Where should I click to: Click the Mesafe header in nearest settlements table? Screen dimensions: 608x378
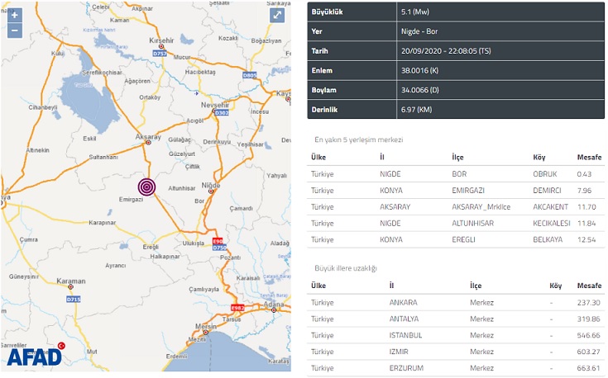[588, 157]
